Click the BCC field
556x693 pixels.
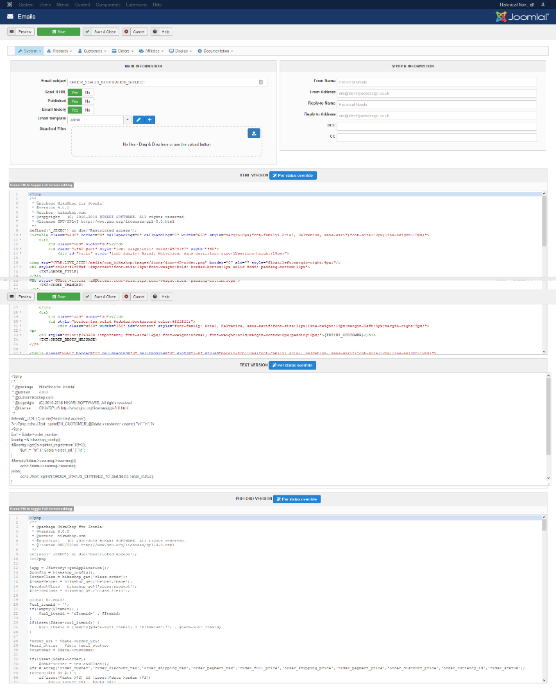point(436,126)
